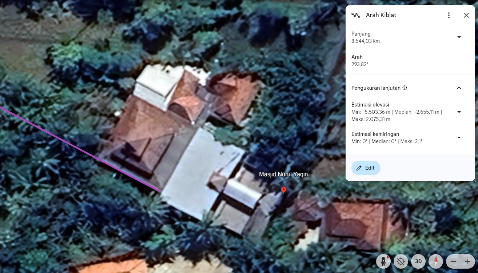Close the Arah Kiblat panel
Viewport: 478px width, 273px height.
click(466, 15)
